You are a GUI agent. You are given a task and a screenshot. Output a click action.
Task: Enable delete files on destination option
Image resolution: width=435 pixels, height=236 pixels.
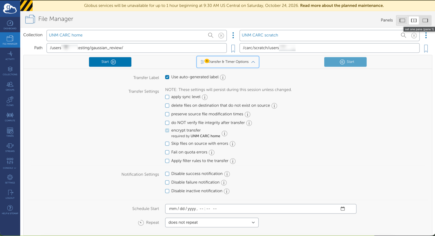(167, 106)
